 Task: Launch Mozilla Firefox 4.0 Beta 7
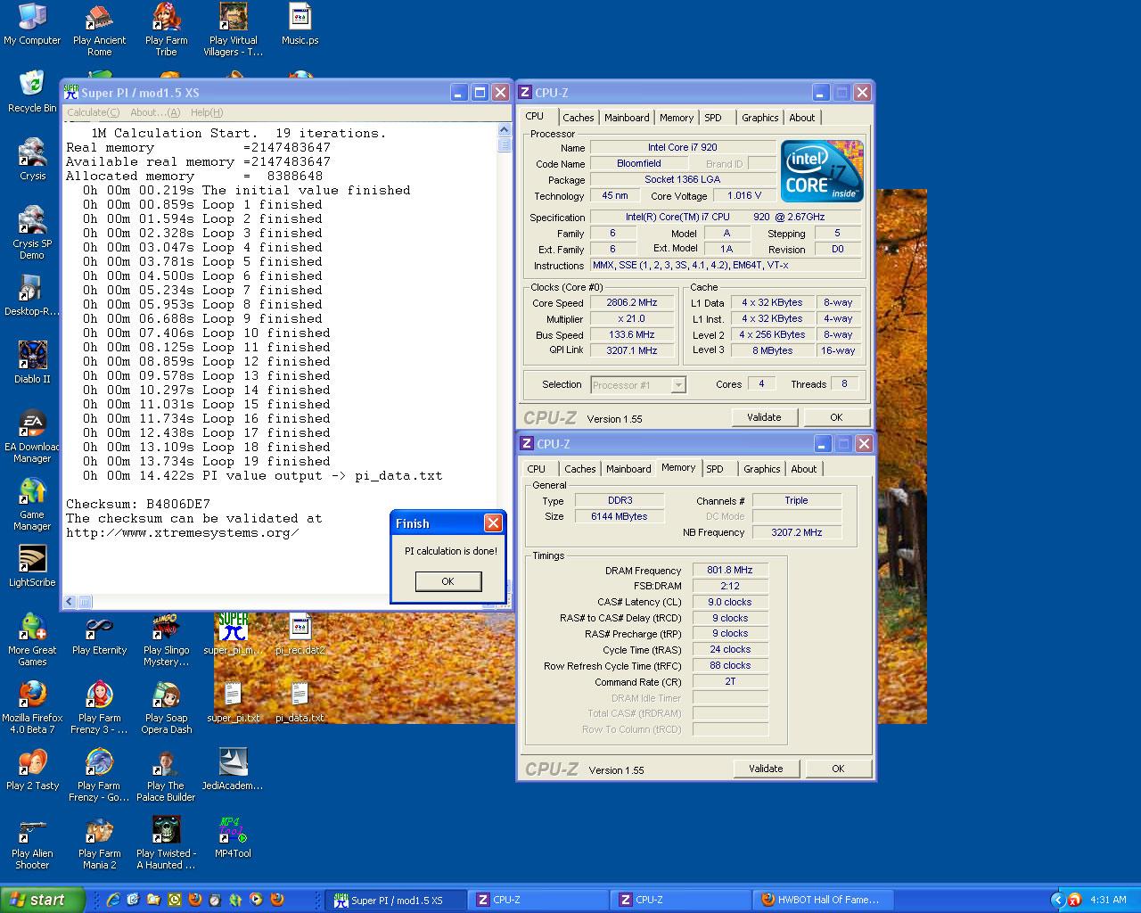32,708
